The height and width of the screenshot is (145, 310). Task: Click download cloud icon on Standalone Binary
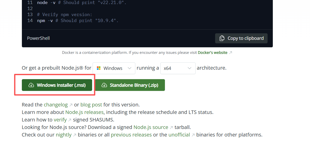[x=104, y=85]
